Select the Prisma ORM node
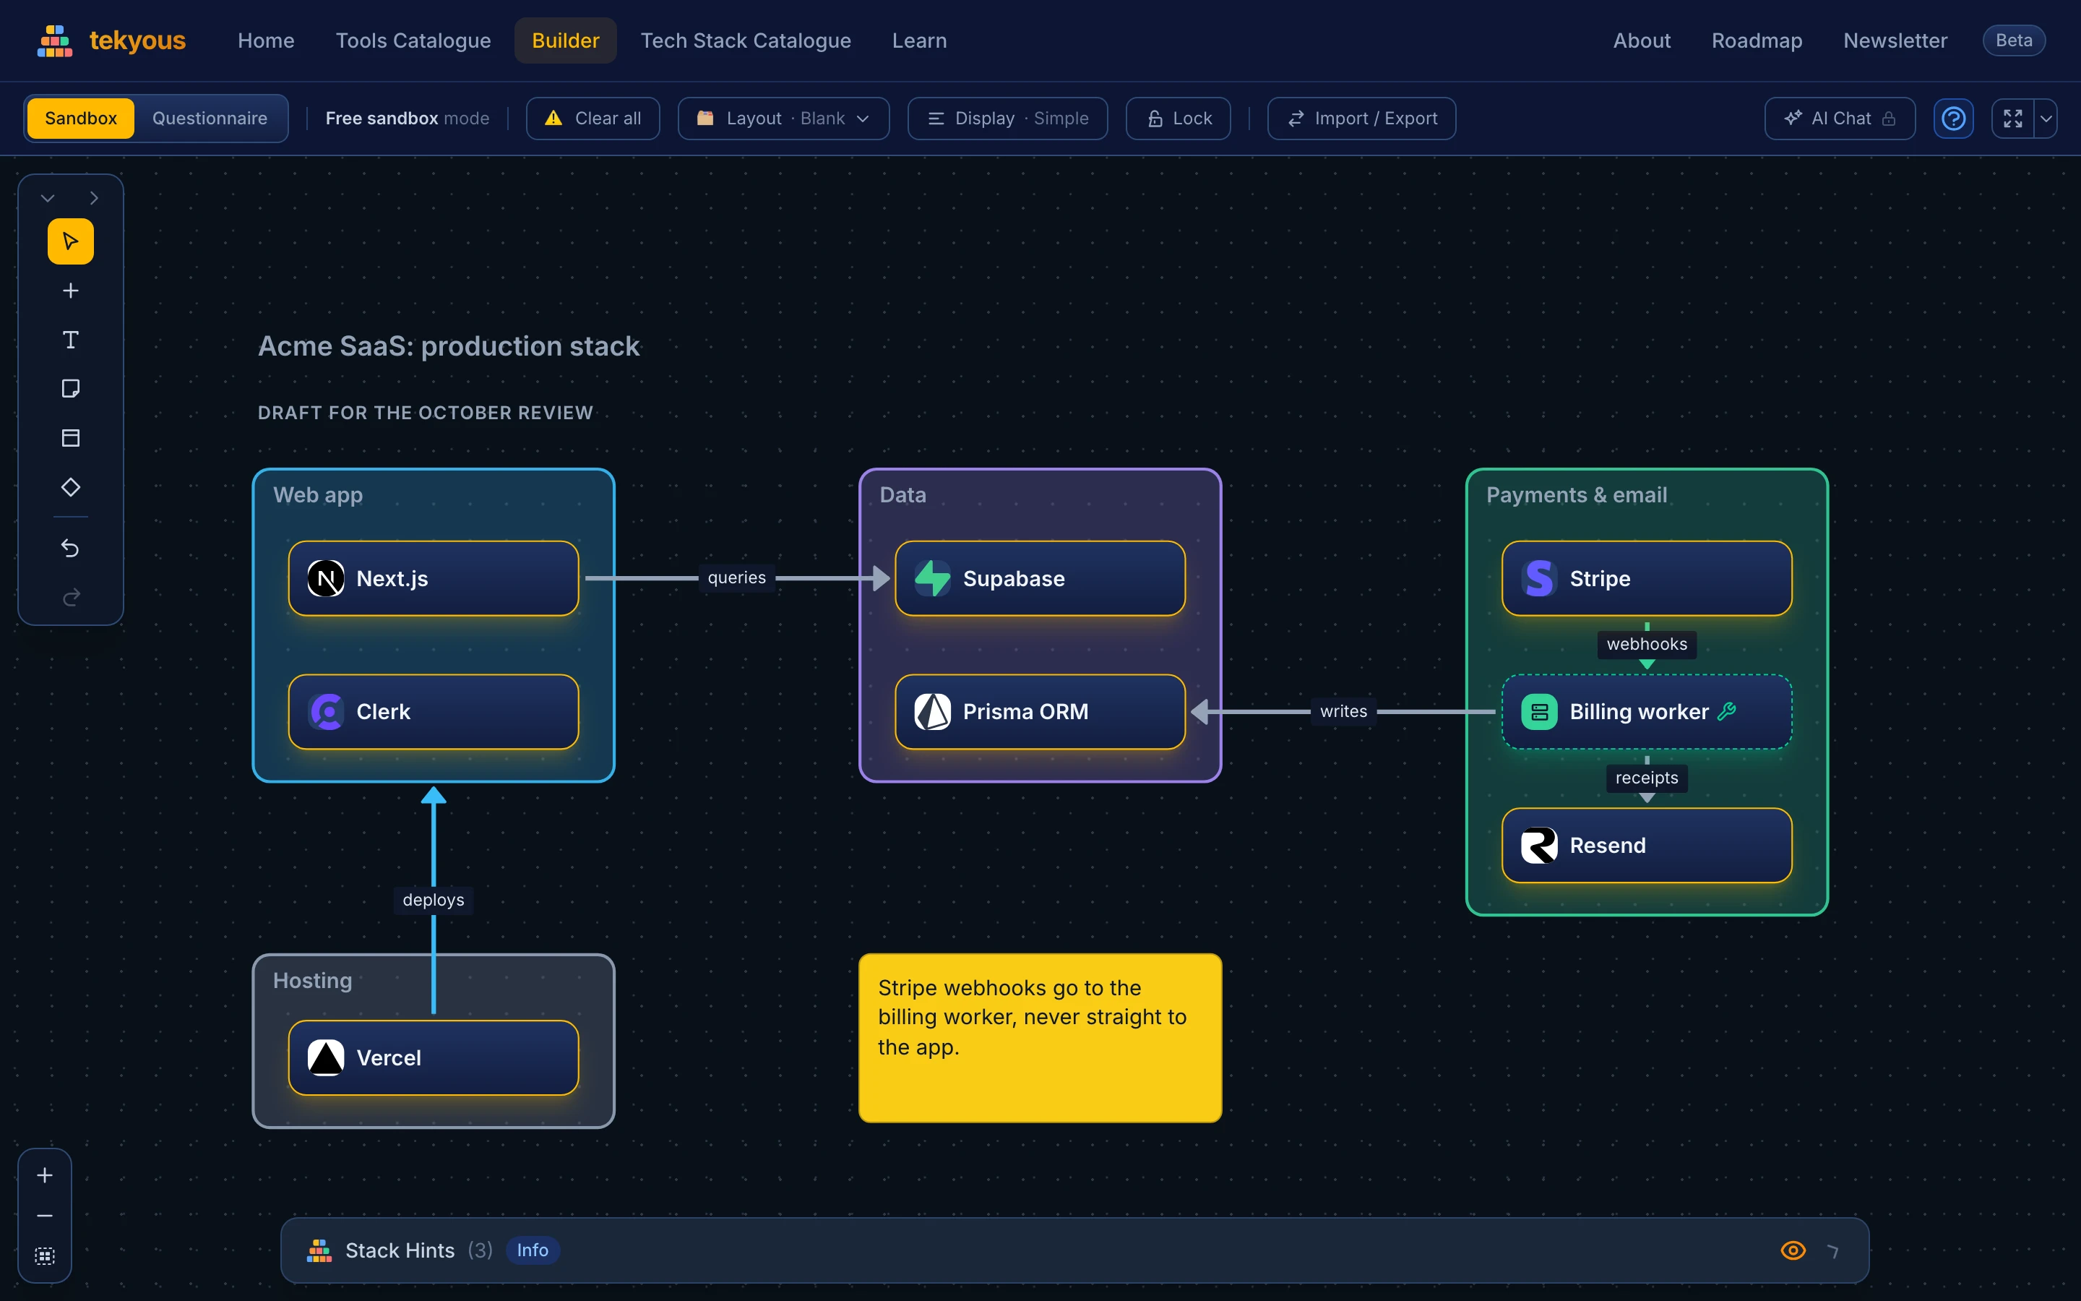Image resolution: width=2081 pixels, height=1301 pixels. click(x=1040, y=712)
